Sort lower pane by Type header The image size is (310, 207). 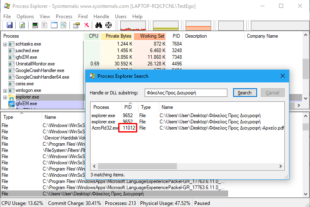(21, 117)
